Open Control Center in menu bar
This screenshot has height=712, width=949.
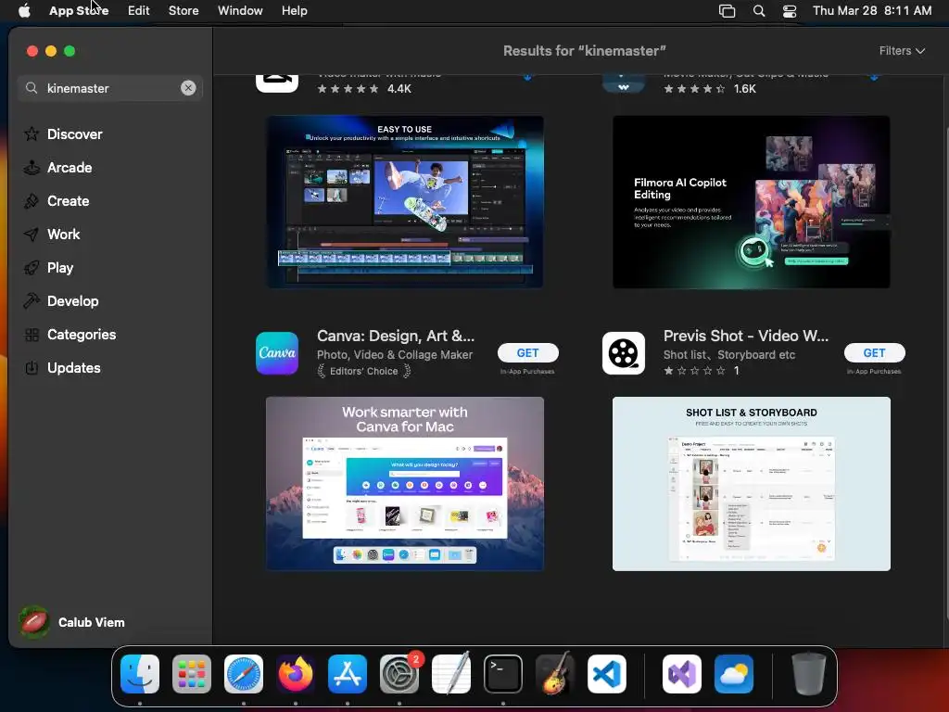pos(790,10)
